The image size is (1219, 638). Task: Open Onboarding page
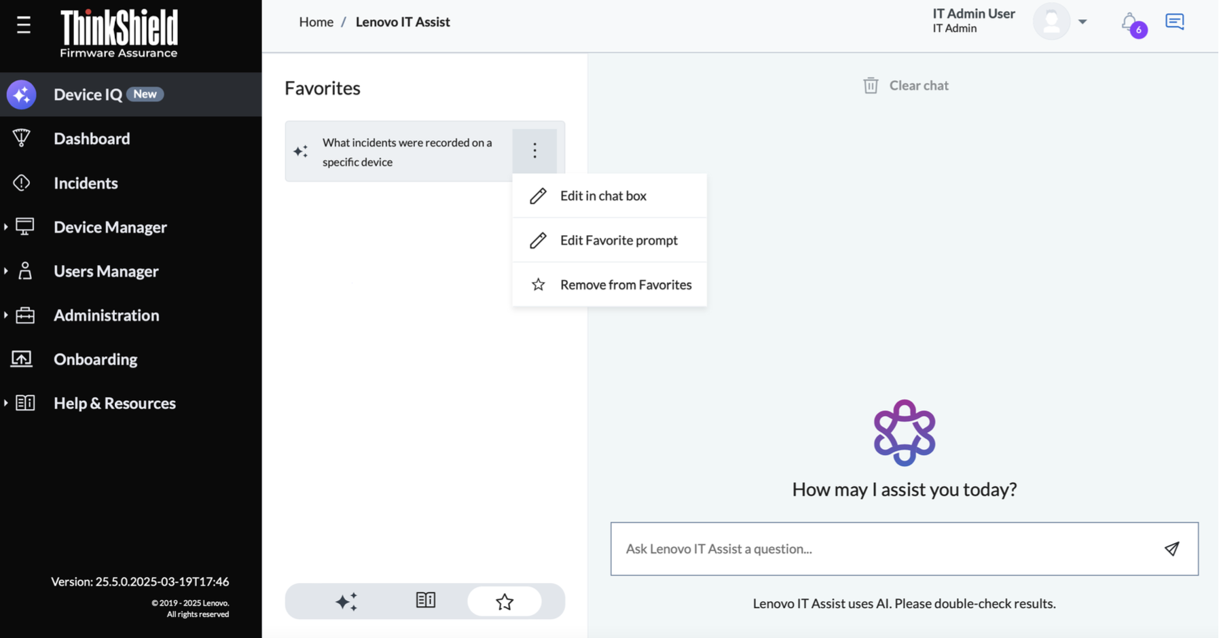[x=96, y=359]
